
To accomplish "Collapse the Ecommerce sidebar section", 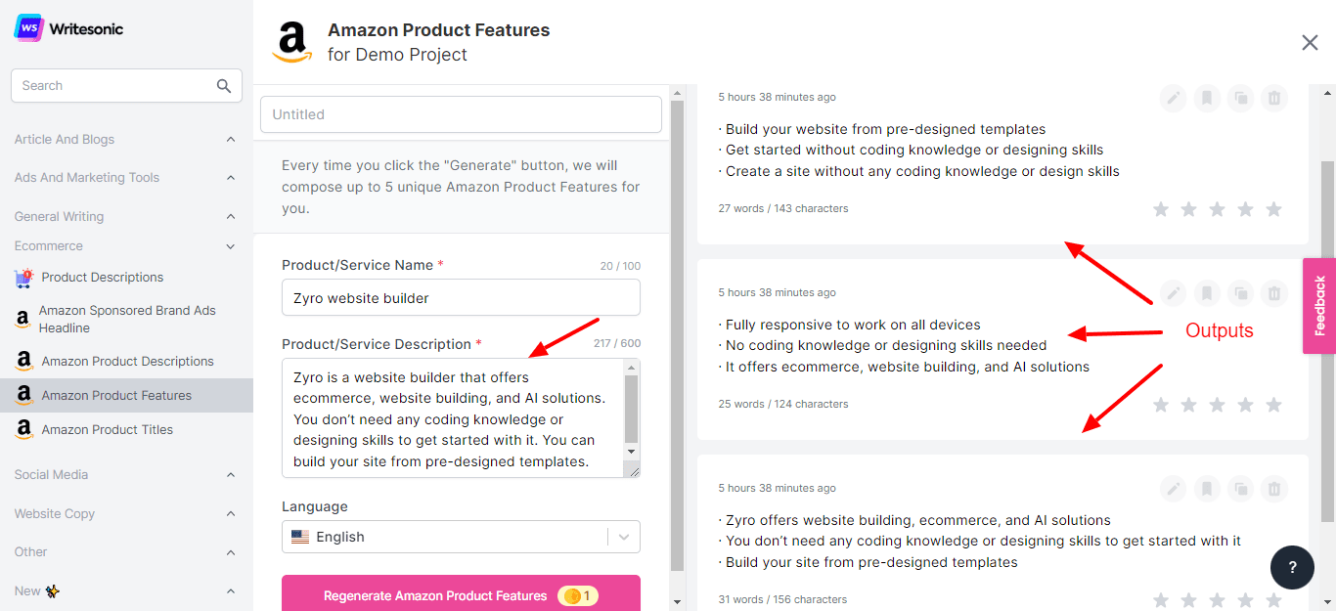I will (231, 246).
